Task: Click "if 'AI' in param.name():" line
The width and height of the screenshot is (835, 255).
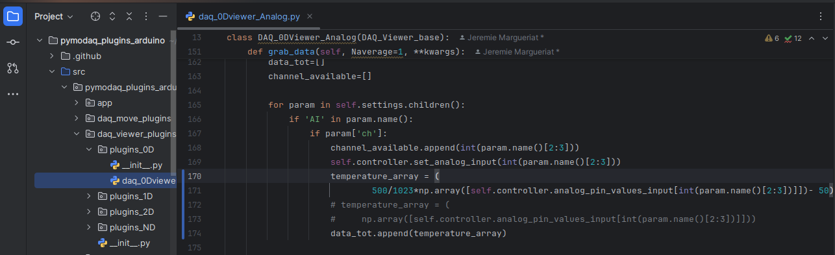Action: (351, 119)
